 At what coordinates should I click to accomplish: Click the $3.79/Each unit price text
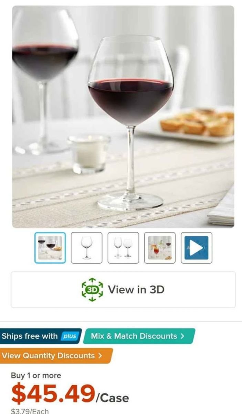pos(30,411)
